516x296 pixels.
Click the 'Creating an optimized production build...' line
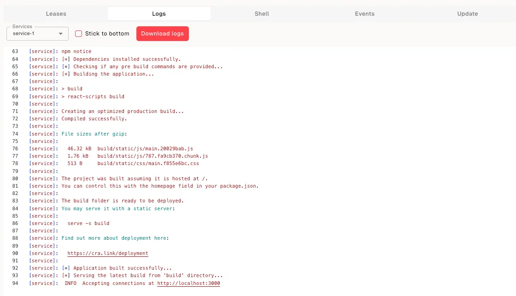[x=123, y=111]
